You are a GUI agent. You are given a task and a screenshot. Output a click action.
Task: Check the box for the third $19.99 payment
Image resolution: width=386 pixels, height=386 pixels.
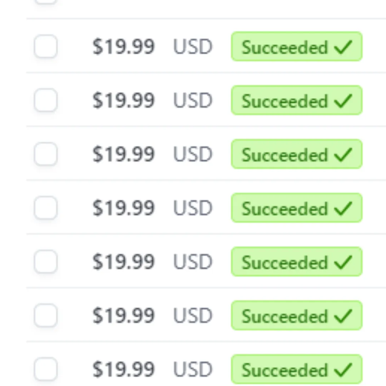(x=46, y=154)
